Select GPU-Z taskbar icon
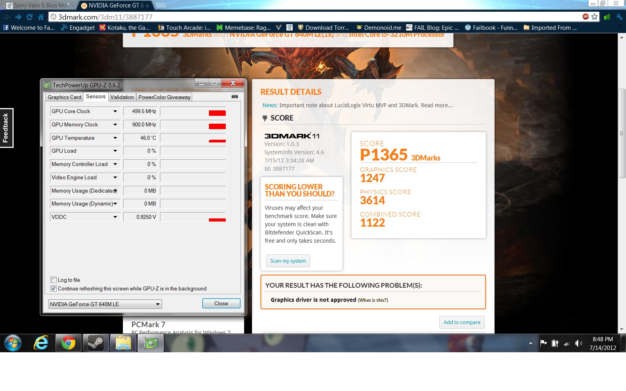The width and height of the screenshot is (626, 391). (x=151, y=343)
